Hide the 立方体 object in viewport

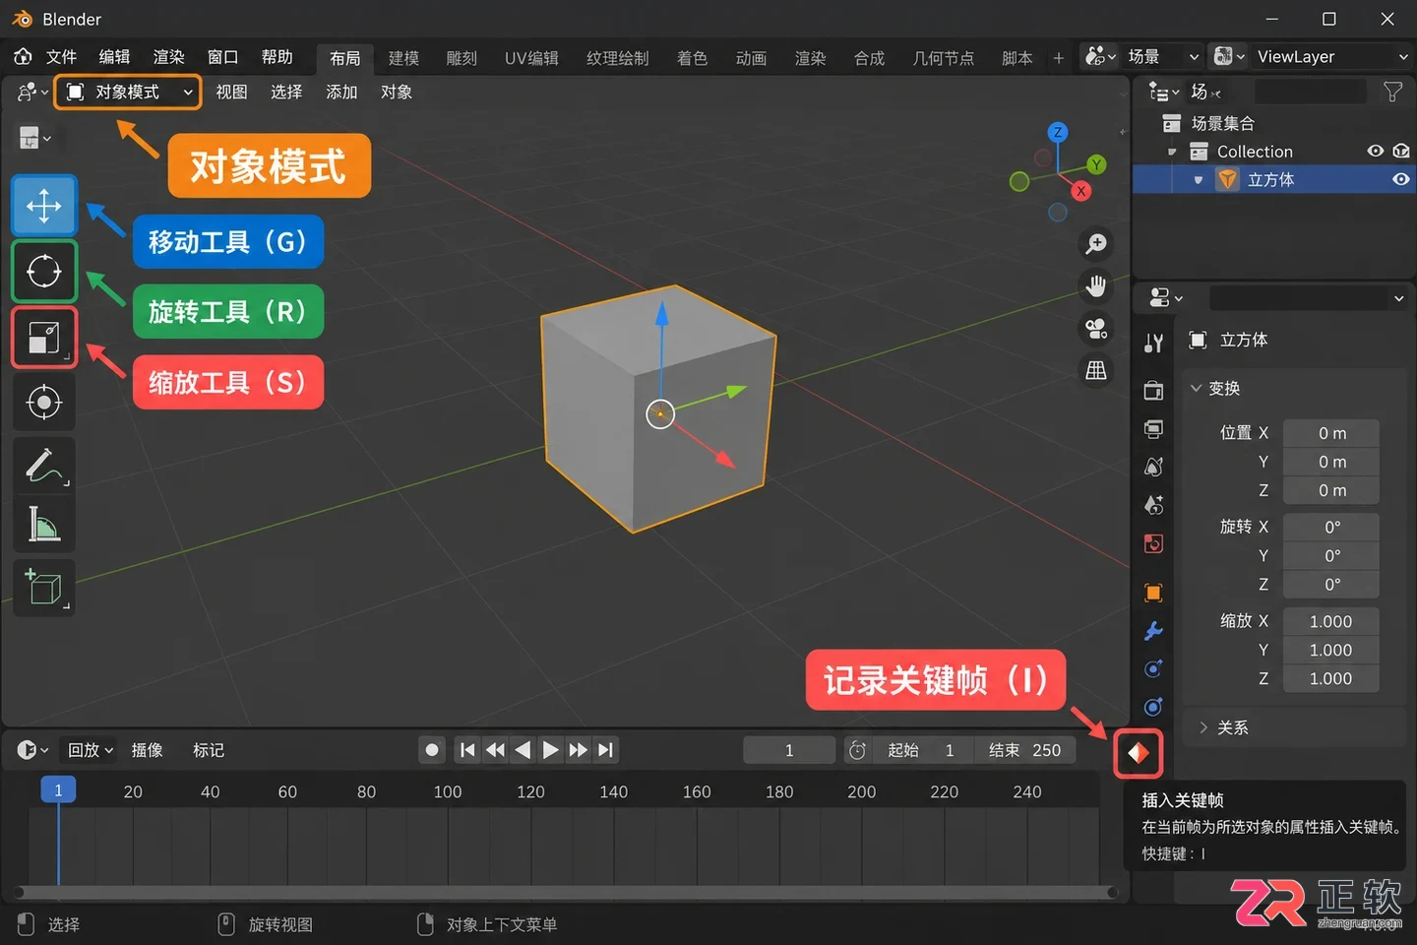[1401, 179]
